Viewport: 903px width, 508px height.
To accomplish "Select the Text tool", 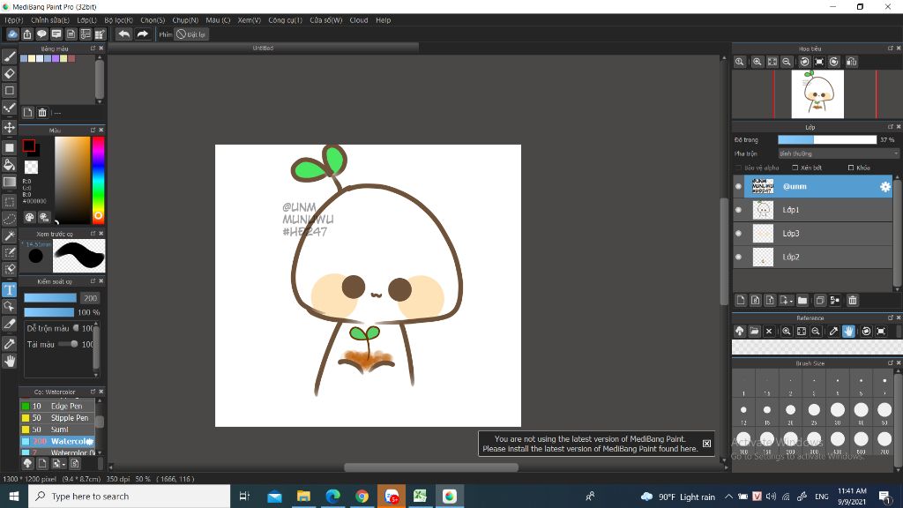I will click(9, 289).
